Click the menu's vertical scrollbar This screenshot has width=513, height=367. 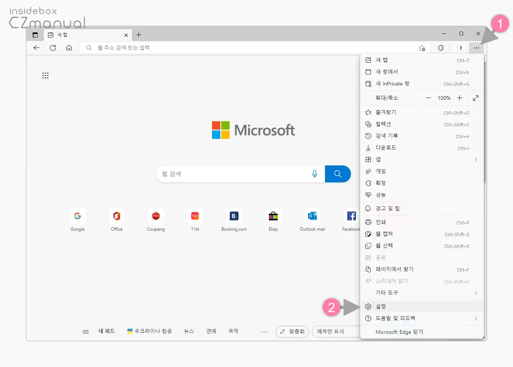click(485, 122)
